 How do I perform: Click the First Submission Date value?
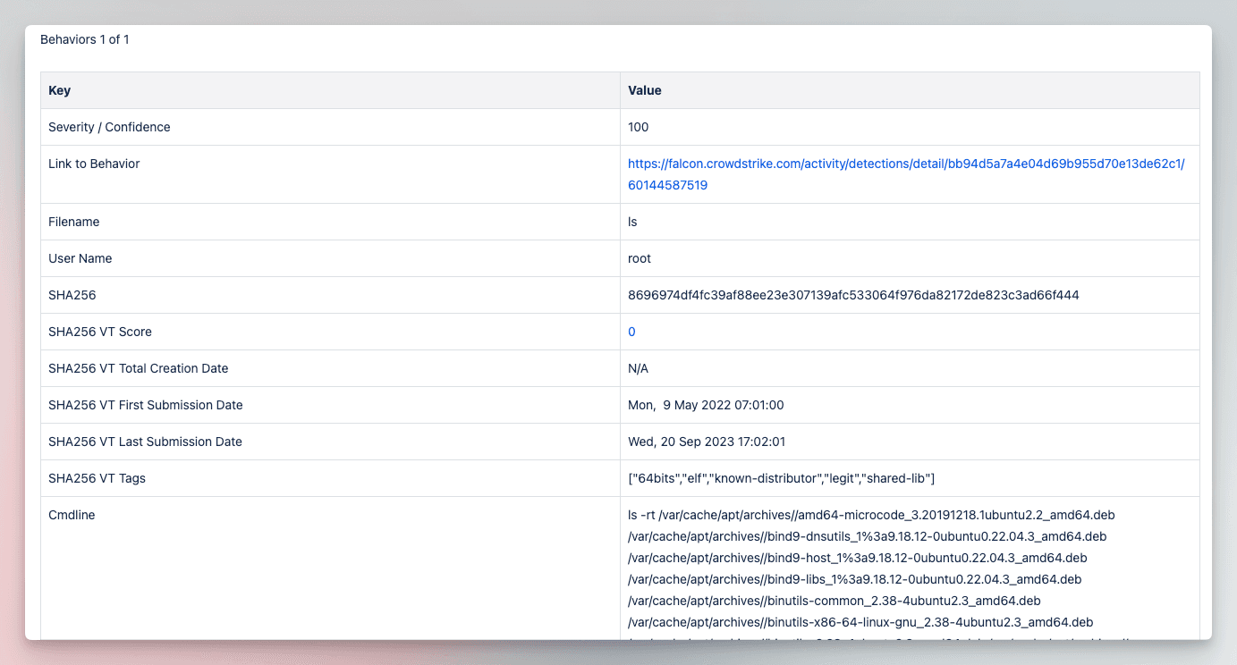(x=706, y=405)
